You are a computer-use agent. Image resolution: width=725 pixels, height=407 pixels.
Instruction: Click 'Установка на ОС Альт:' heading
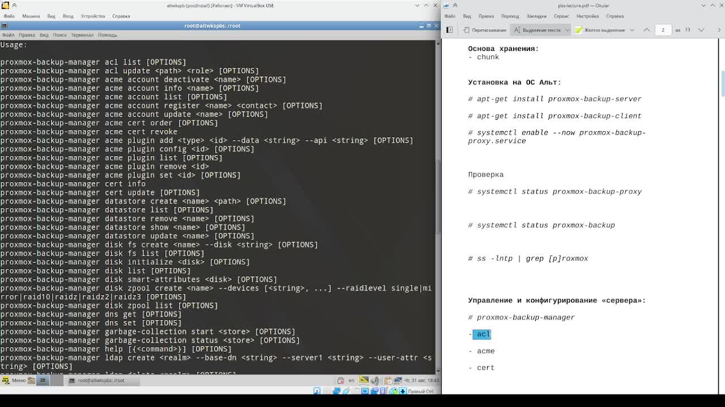point(515,83)
